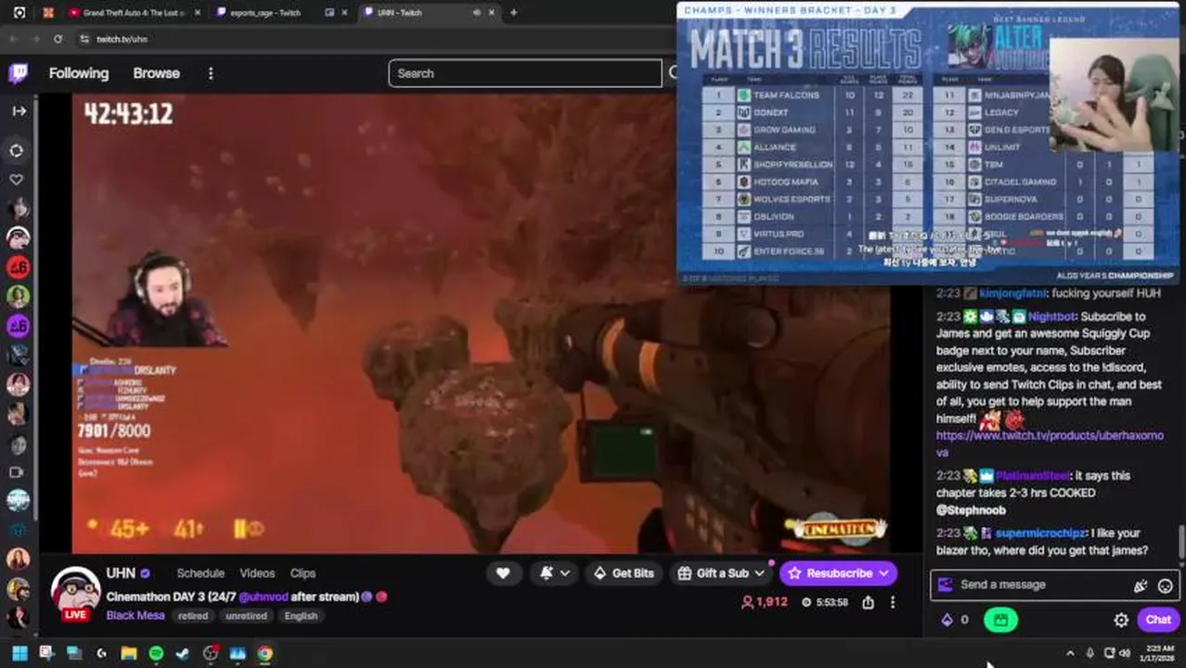1186x668 pixels.
Task: Open the Clips tab of UHN channel
Action: [303, 573]
